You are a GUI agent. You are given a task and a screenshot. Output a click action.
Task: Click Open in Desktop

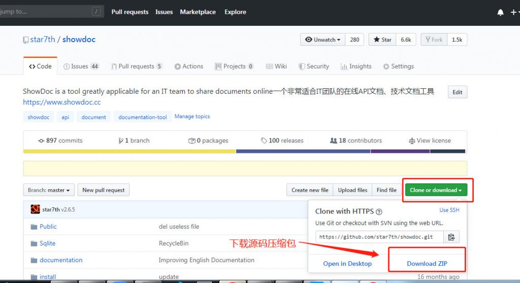pos(347,263)
